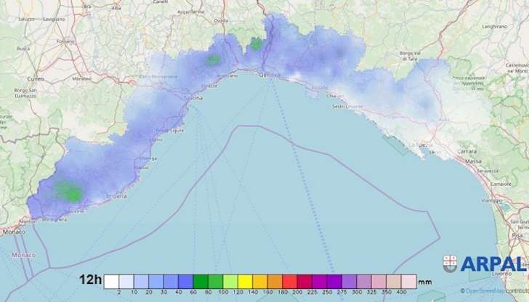Click the Borgo San Dalmazzo label
The image size is (529, 302).
pos(25,93)
